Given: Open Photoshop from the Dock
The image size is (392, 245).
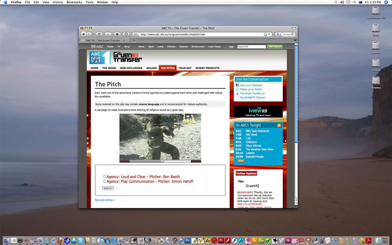Looking at the screenshot, I should (188, 240).
